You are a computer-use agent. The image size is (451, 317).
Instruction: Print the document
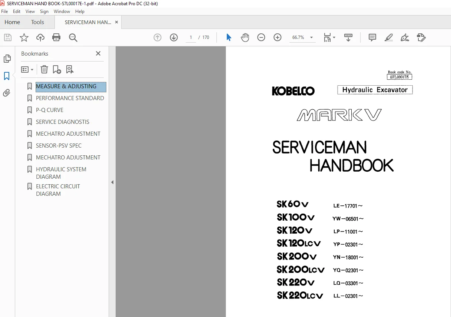point(56,37)
